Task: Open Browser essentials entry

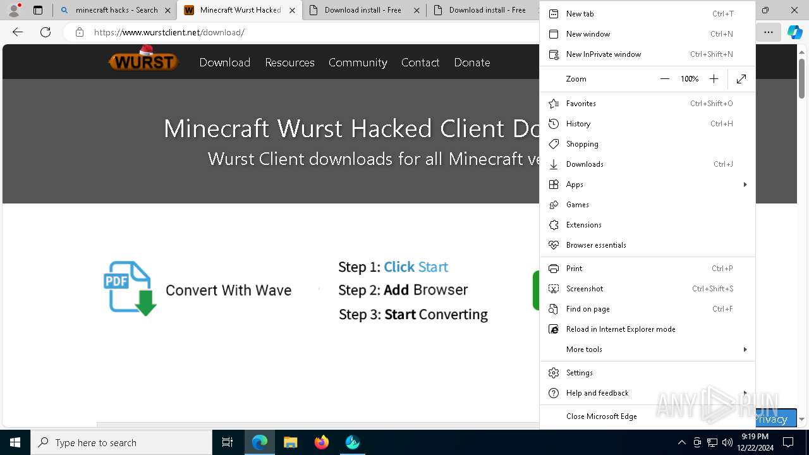Action: [647, 245]
